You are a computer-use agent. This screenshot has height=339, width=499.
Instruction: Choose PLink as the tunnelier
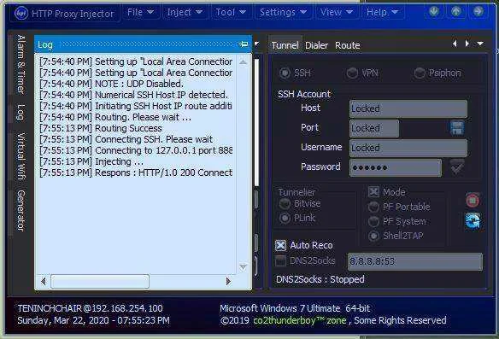[x=285, y=218]
